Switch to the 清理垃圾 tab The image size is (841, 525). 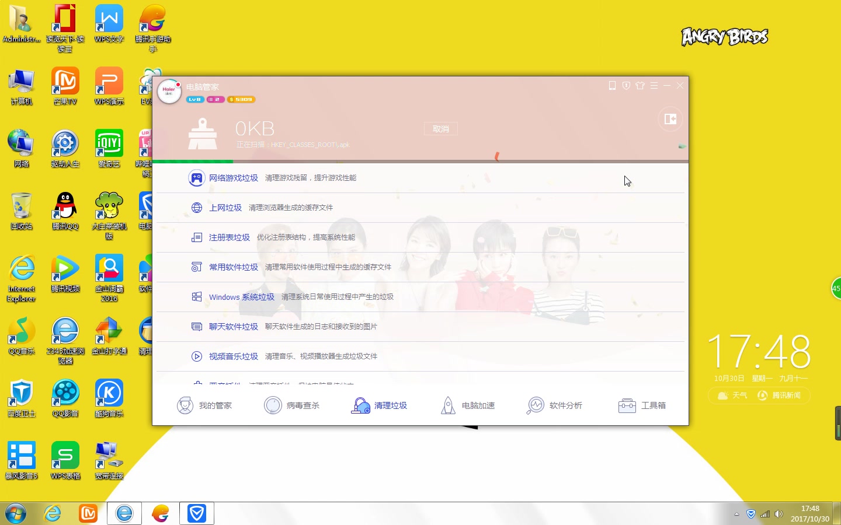point(379,405)
